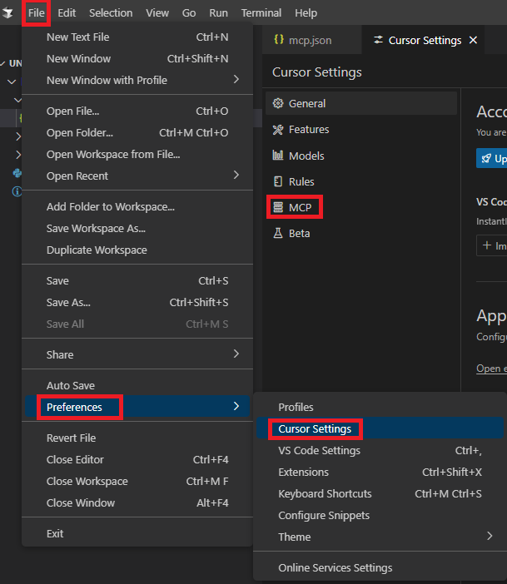Viewport: 507px width, 584px height.
Task: Choose Configure Snippets
Action: (380, 515)
